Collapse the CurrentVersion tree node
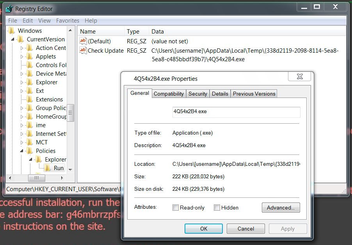Screen dimensions: 352x245 pyautogui.click(x=13, y=39)
